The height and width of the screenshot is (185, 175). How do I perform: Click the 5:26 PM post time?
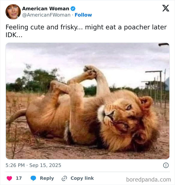[15, 165]
